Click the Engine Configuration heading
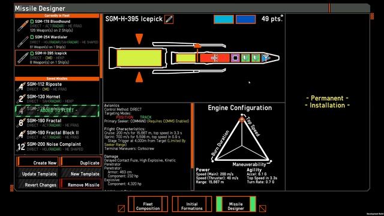This screenshot has height=216, width=384. (x=240, y=108)
